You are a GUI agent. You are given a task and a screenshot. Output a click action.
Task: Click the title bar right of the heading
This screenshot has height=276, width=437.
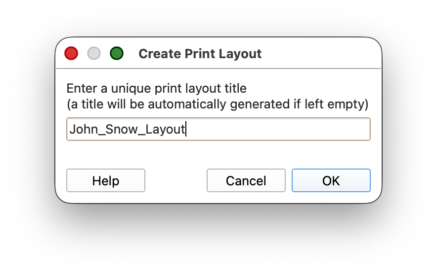click(x=321, y=53)
